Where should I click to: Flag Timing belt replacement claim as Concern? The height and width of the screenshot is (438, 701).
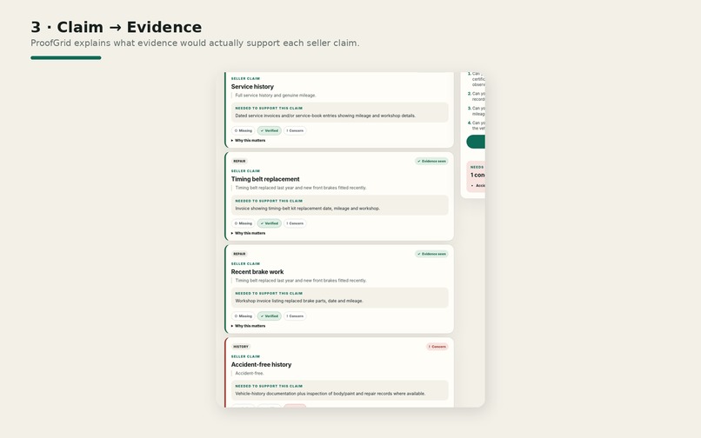295,223
